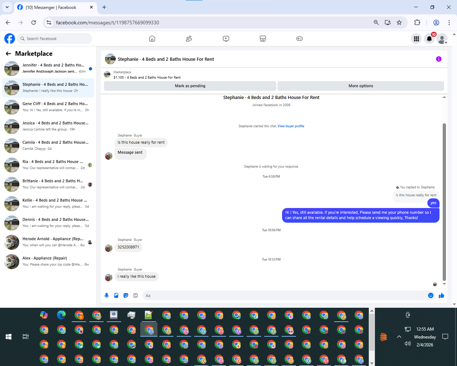The image size is (457, 366).
Task: Open new tab with plus button
Action: [104, 7]
